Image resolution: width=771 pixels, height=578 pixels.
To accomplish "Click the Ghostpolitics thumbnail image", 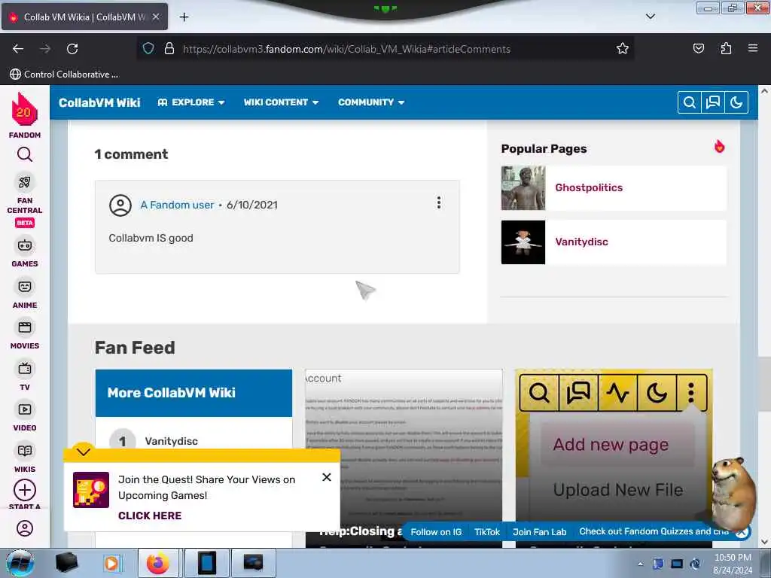I will [523, 187].
